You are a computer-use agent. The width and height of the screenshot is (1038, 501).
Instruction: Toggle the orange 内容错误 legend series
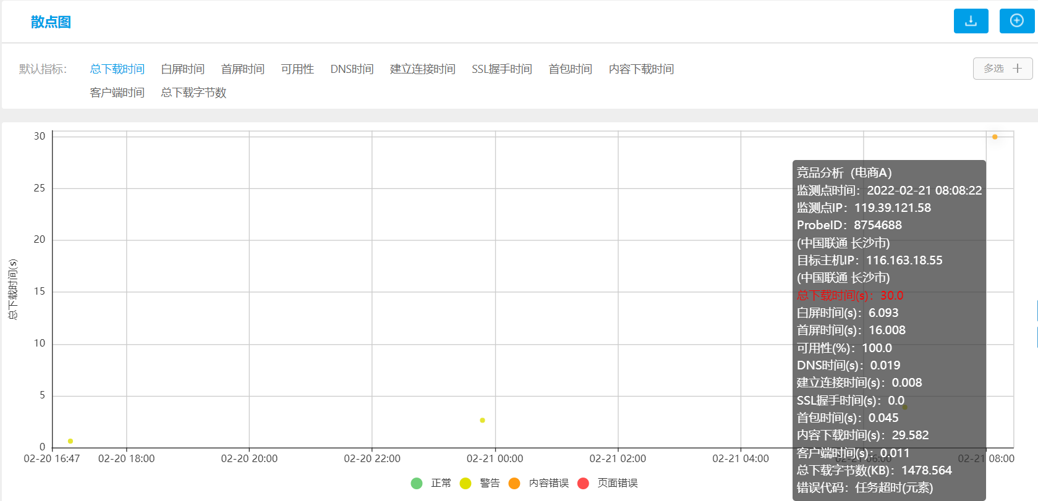pos(538,483)
